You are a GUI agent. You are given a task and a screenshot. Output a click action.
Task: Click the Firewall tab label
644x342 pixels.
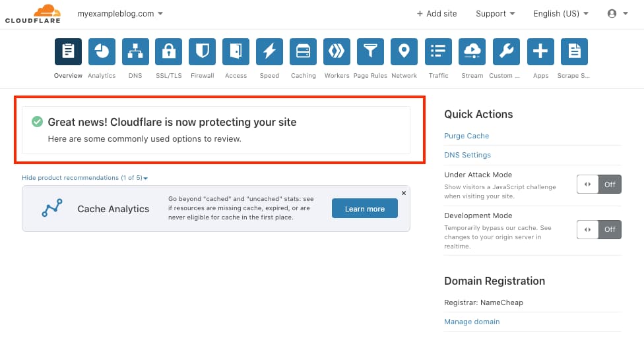click(202, 76)
